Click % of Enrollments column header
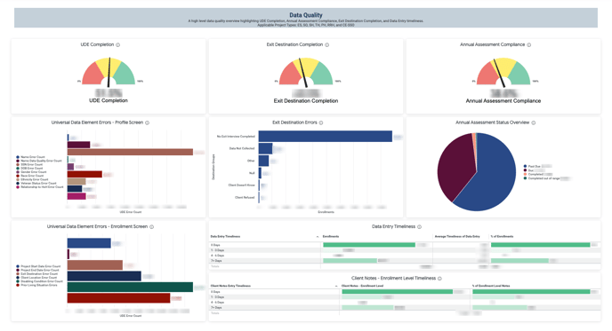This screenshot has height=331, width=612. pyautogui.click(x=502, y=236)
